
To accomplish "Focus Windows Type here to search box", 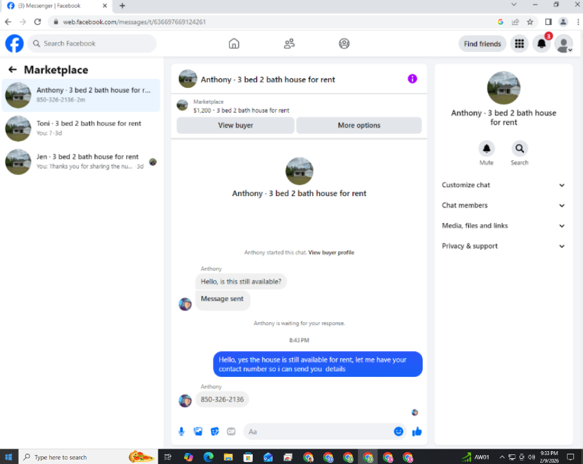I will point(88,457).
